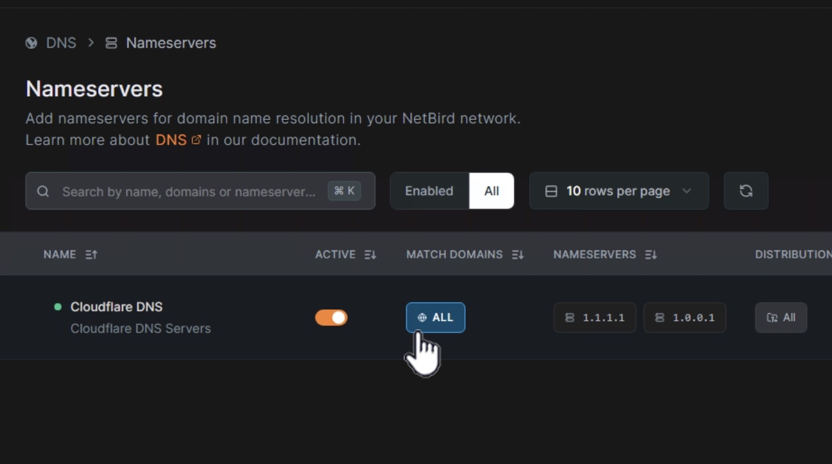832x464 pixels.
Task: Click the globe icon in ALL badge
Action: [x=422, y=318]
